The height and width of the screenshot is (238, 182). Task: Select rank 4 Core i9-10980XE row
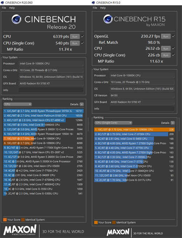[43, 125]
